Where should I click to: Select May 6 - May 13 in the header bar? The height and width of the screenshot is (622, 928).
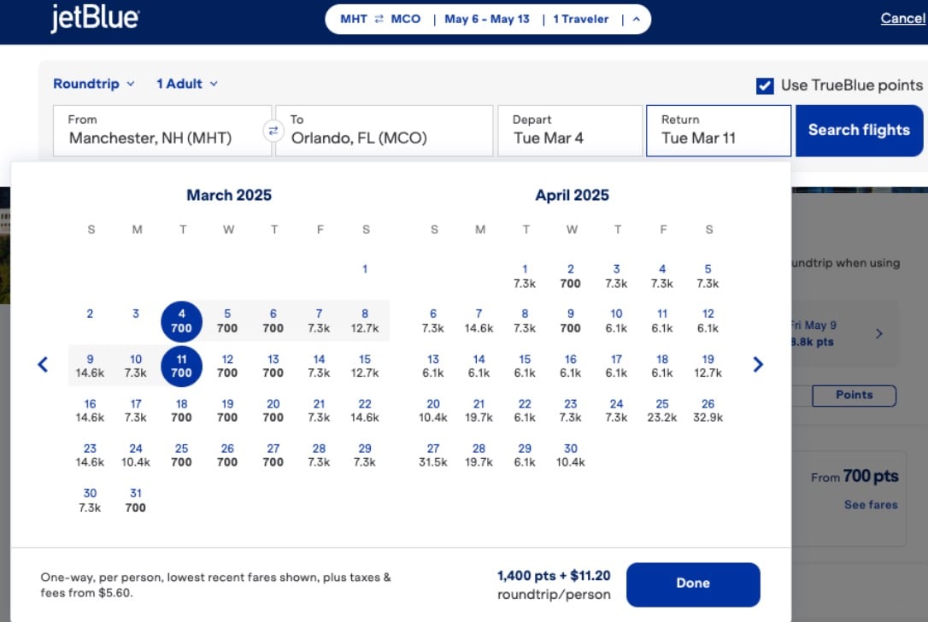pyautogui.click(x=487, y=18)
